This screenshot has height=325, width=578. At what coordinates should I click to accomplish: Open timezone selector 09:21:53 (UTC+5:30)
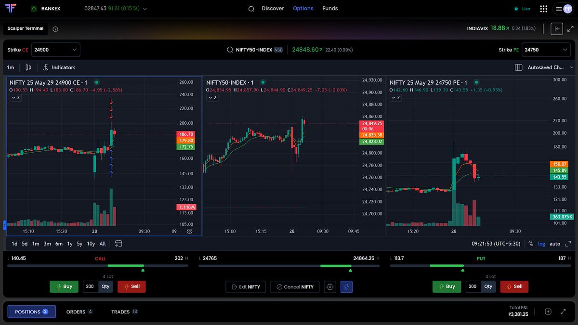496,244
